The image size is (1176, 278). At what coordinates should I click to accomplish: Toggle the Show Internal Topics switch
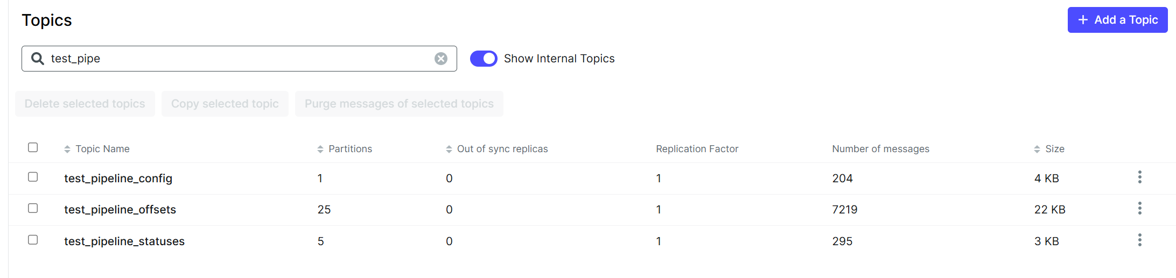point(484,59)
